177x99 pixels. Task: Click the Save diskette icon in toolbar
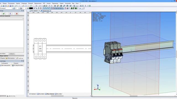coord(10,6)
